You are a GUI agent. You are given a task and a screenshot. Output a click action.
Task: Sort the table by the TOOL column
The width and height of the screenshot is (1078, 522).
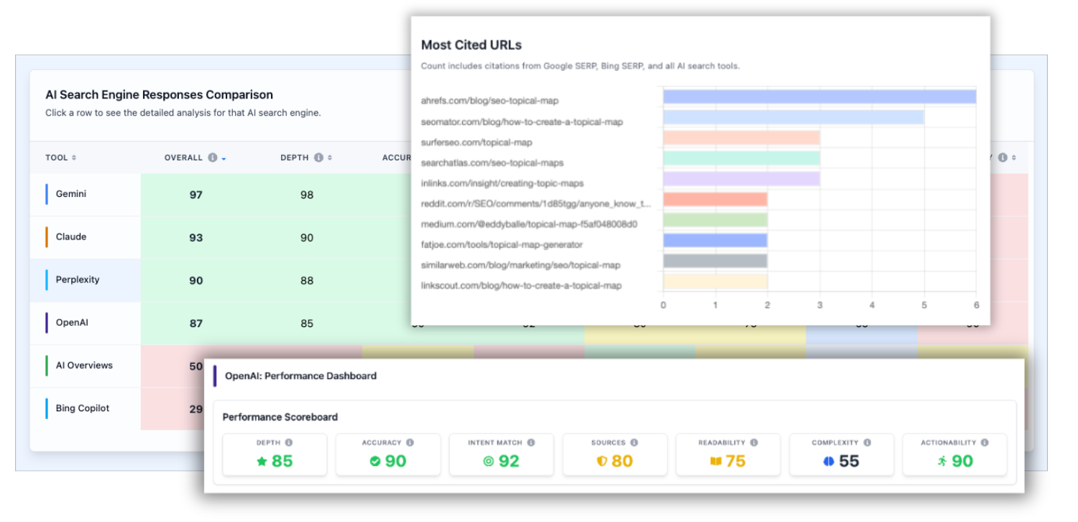(x=73, y=157)
